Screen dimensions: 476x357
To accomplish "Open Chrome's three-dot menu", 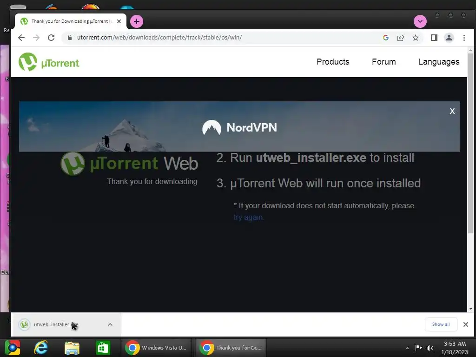I will (464, 38).
